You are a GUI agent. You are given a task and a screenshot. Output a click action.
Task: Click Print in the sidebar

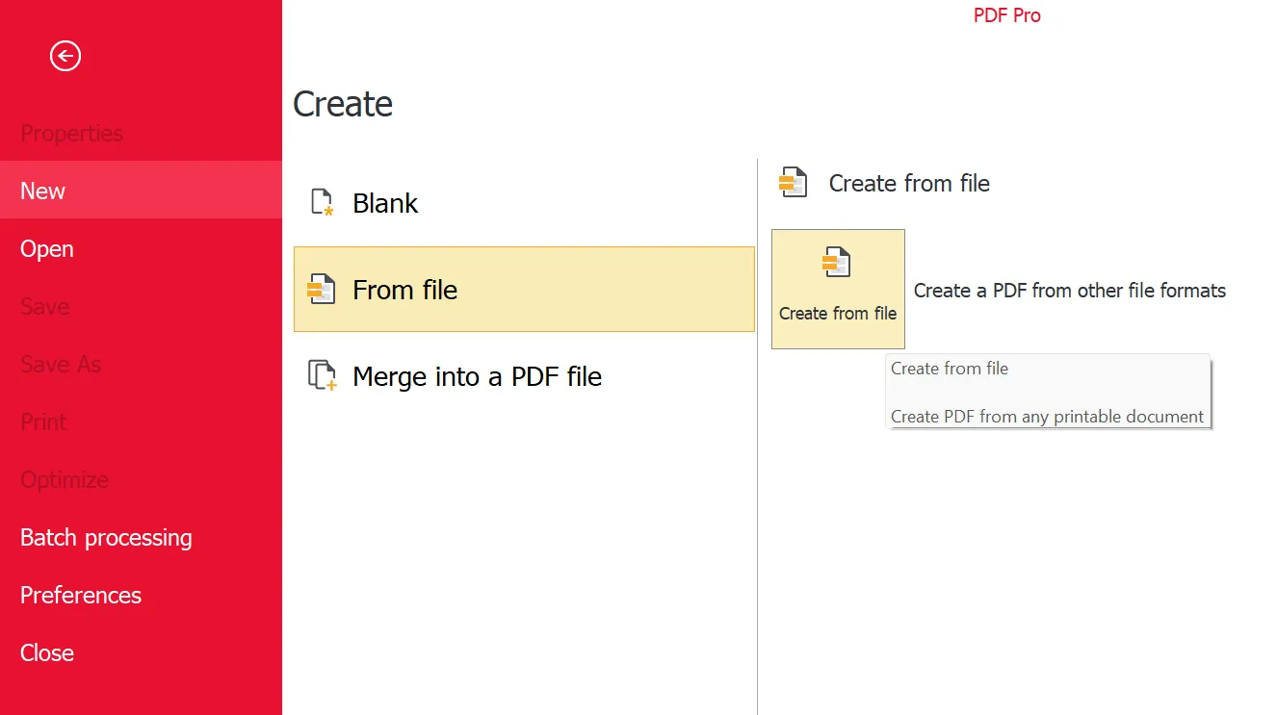pyautogui.click(x=44, y=421)
